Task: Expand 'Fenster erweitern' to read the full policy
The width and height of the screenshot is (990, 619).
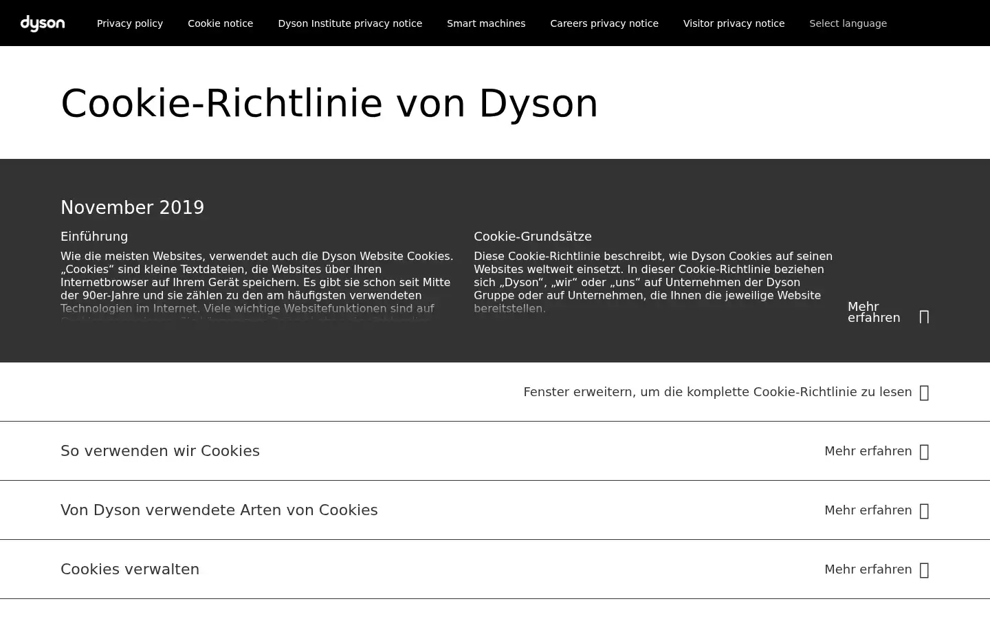Action: [x=718, y=392]
